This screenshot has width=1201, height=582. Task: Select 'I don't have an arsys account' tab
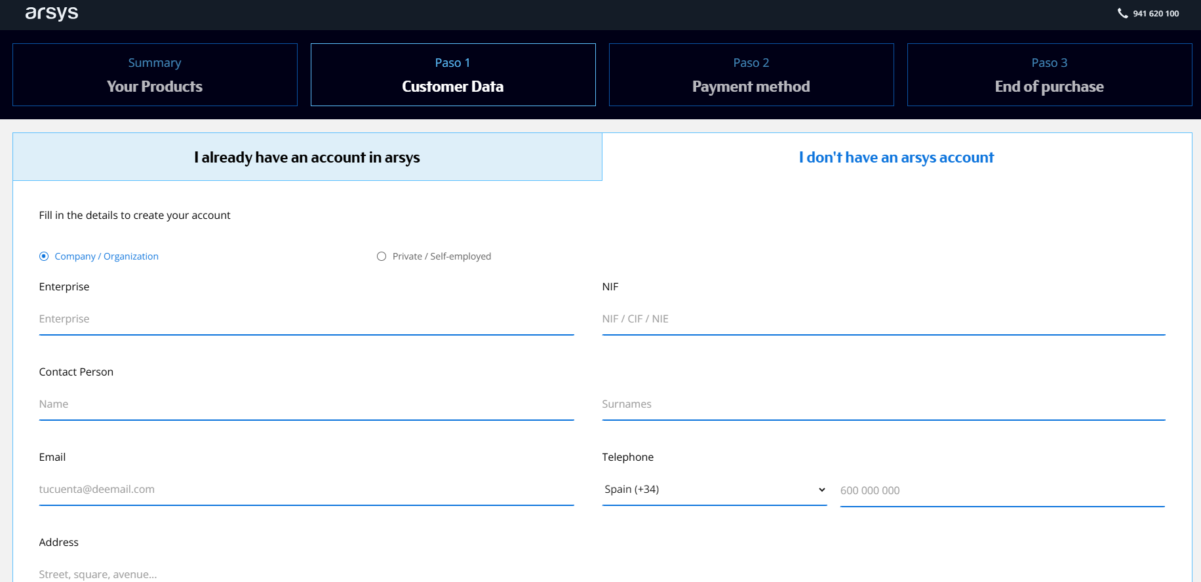[896, 157]
